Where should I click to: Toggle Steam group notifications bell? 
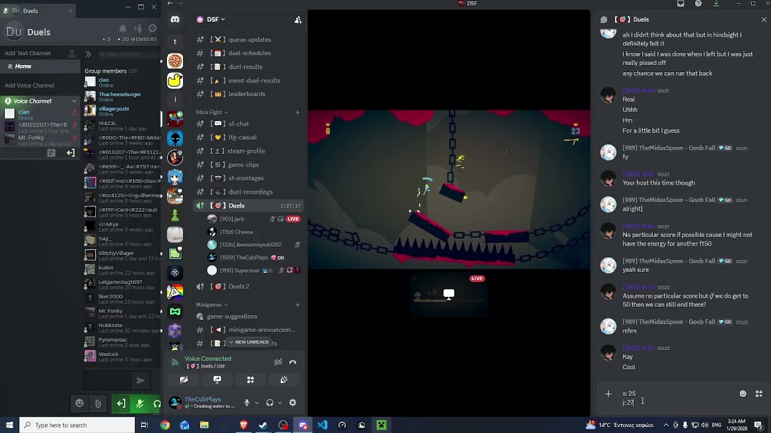pos(123,28)
